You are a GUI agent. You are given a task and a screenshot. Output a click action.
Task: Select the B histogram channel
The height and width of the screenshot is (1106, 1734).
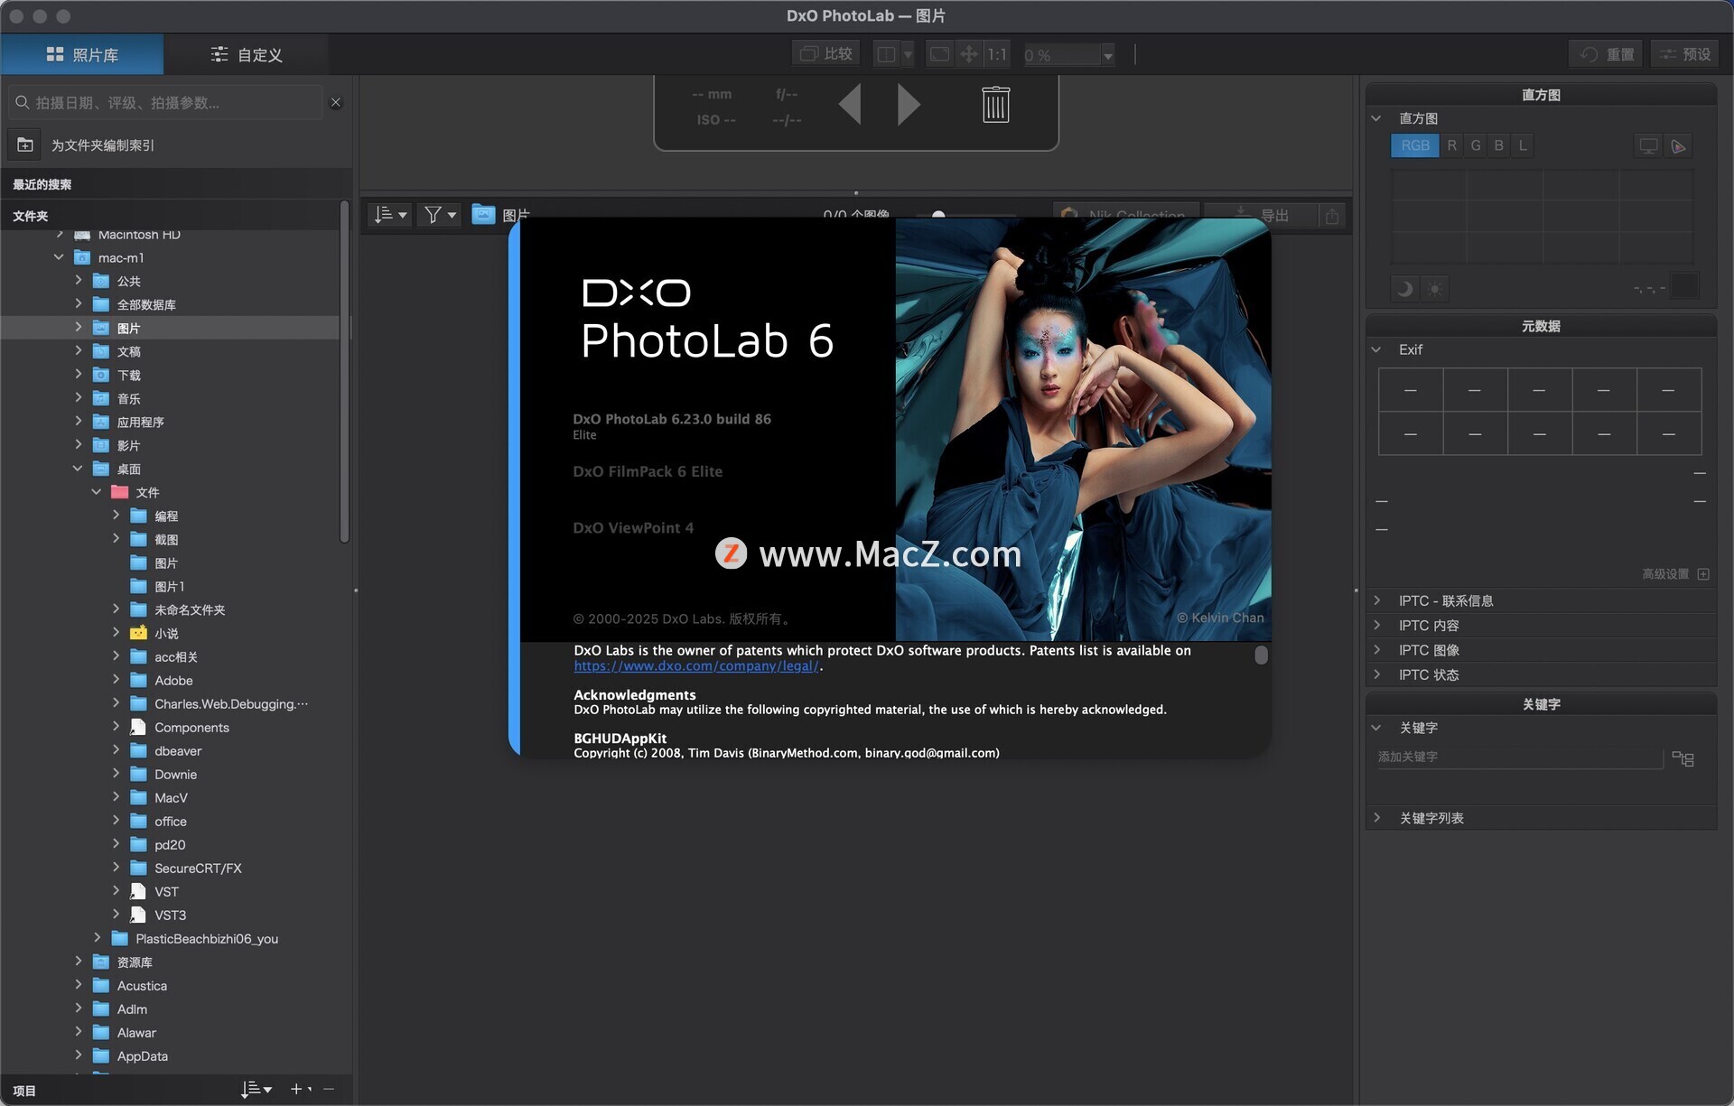tap(1498, 145)
